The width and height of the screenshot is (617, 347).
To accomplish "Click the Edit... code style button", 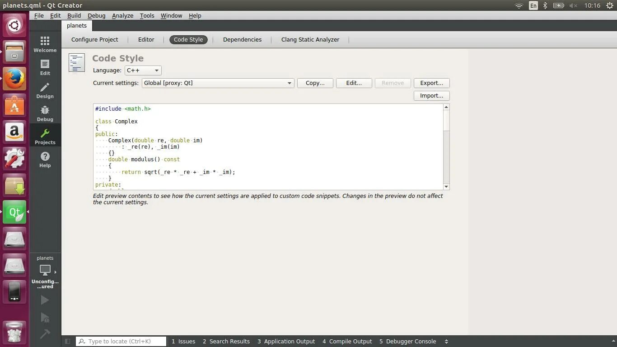I will [354, 83].
